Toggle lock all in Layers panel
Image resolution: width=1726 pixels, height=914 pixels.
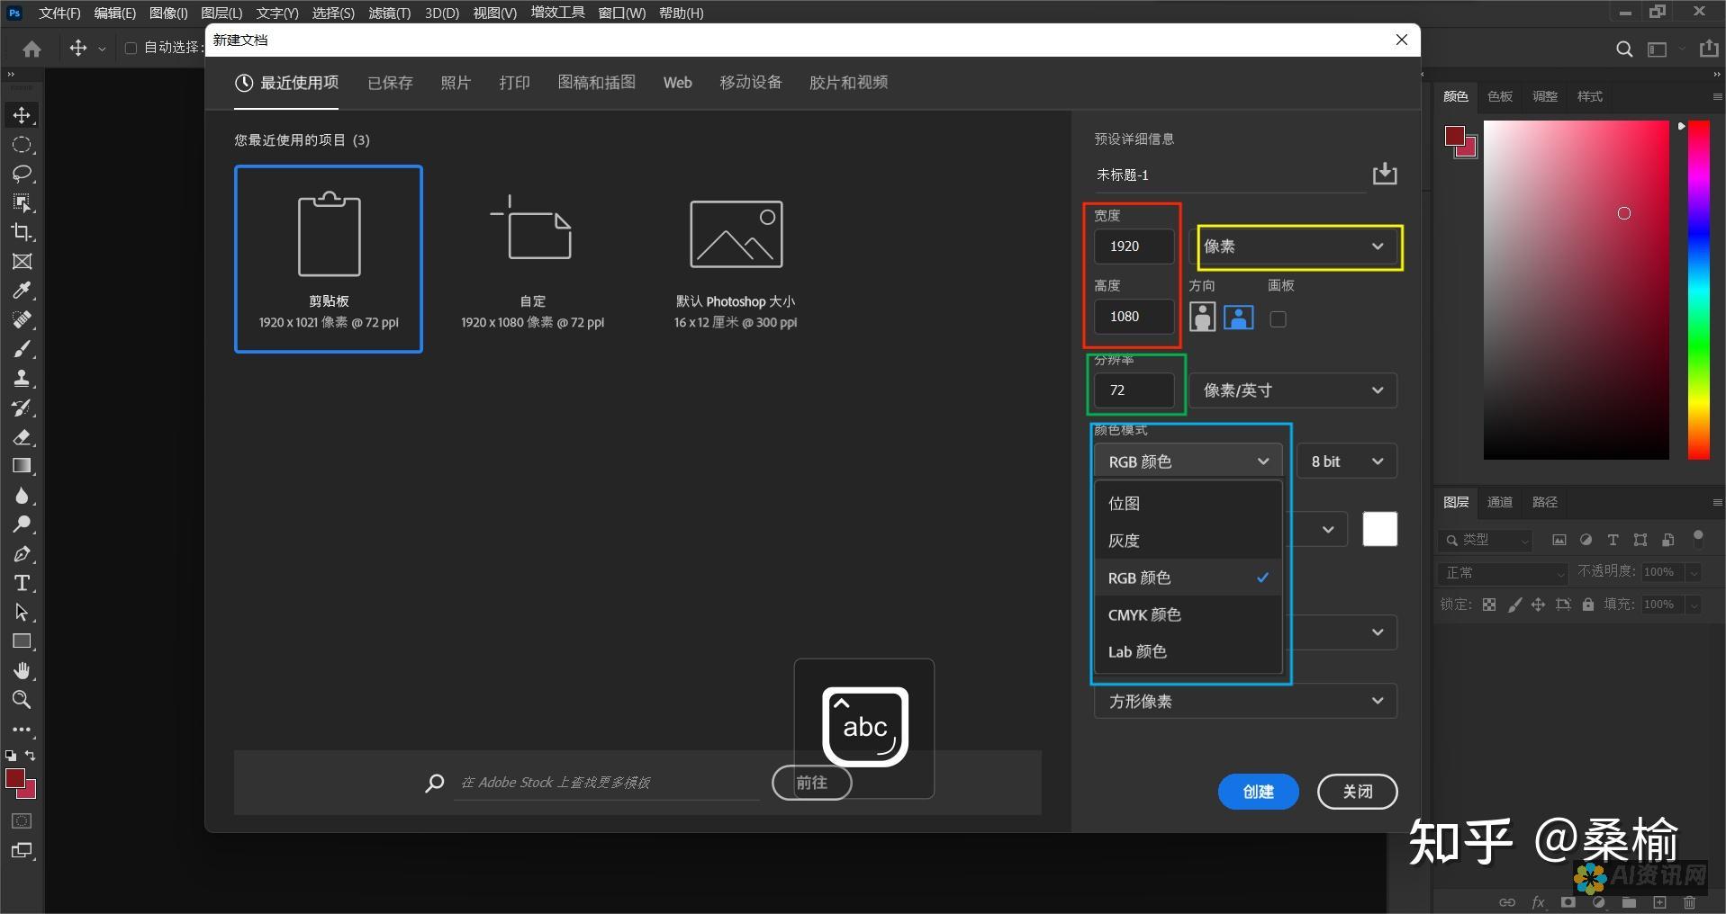coord(1588,605)
